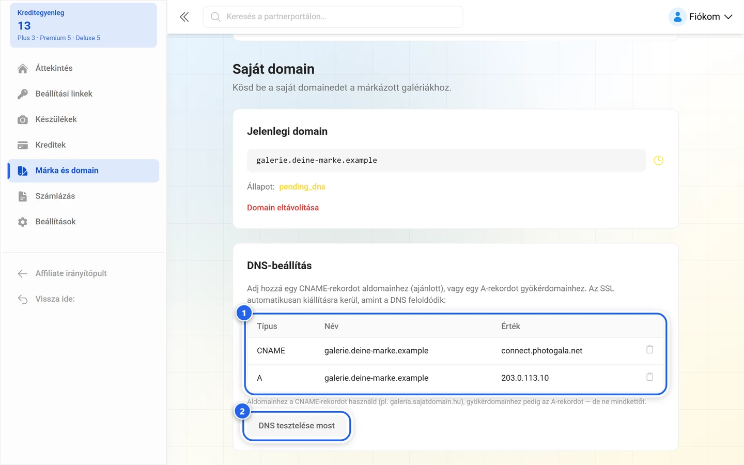Image resolution: width=744 pixels, height=465 pixels.
Task: Click the key icon beside Beállítási linkek
Action: point(23,94)
